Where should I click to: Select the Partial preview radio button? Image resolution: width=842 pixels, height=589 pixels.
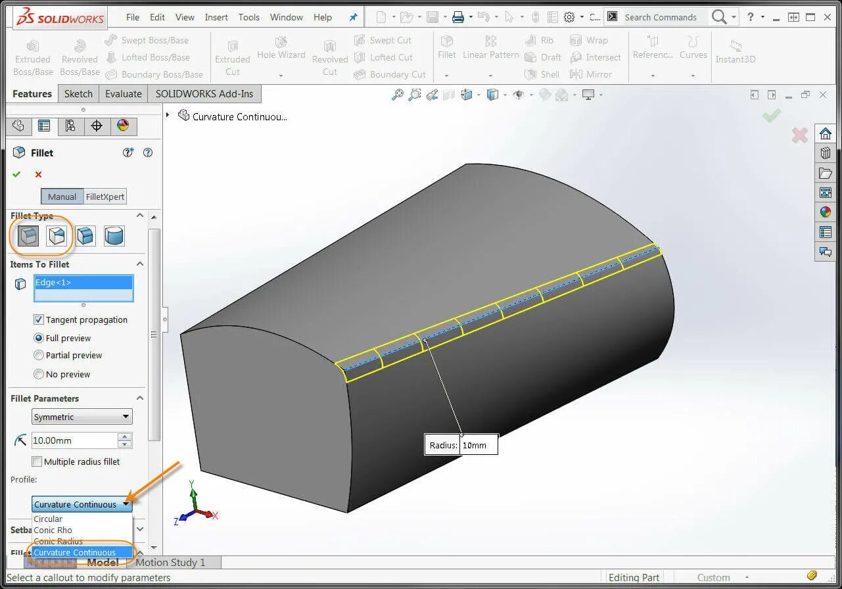[x=39, y=355]
